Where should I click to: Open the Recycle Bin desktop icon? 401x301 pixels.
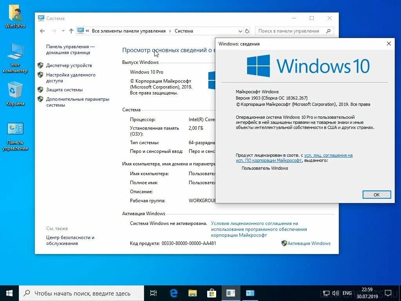pyautogui.click(x=15, y=93)
